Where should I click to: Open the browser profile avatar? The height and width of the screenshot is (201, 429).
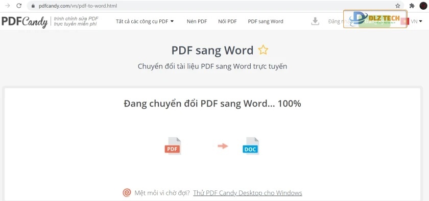[x=423, y=6]
